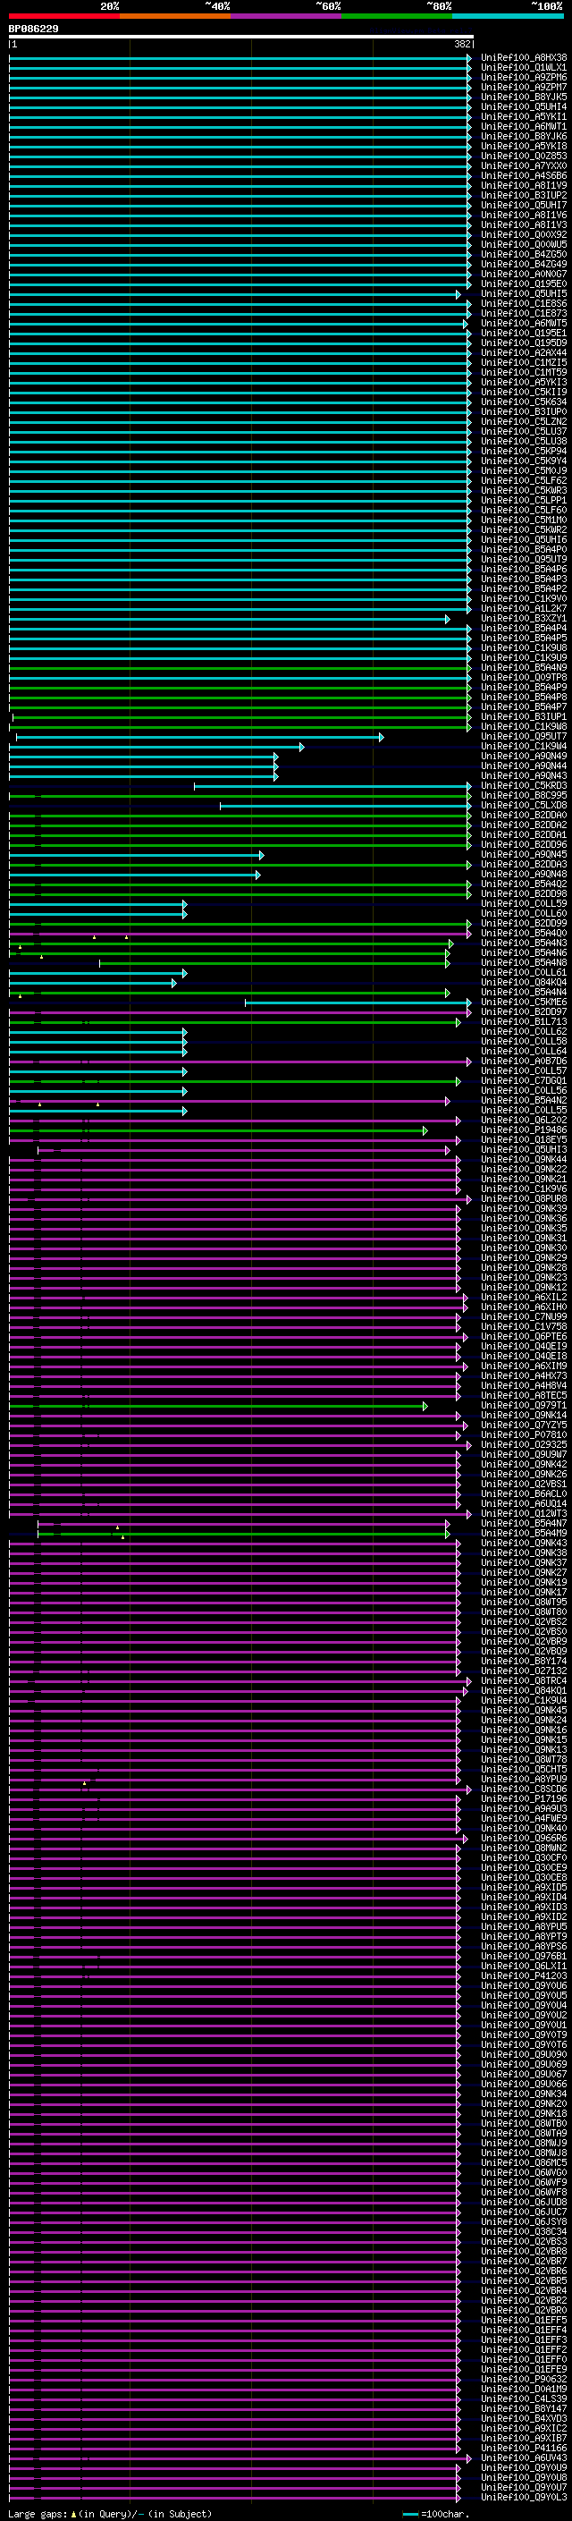Open hit UniRef100_A6MWT1
The height and width of the screenshot is (2521, 572).
[x=524, y=126]
